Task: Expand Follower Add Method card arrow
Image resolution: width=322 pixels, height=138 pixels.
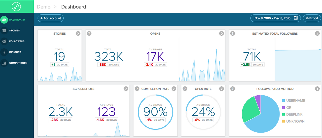Action: tap(317, 89)
